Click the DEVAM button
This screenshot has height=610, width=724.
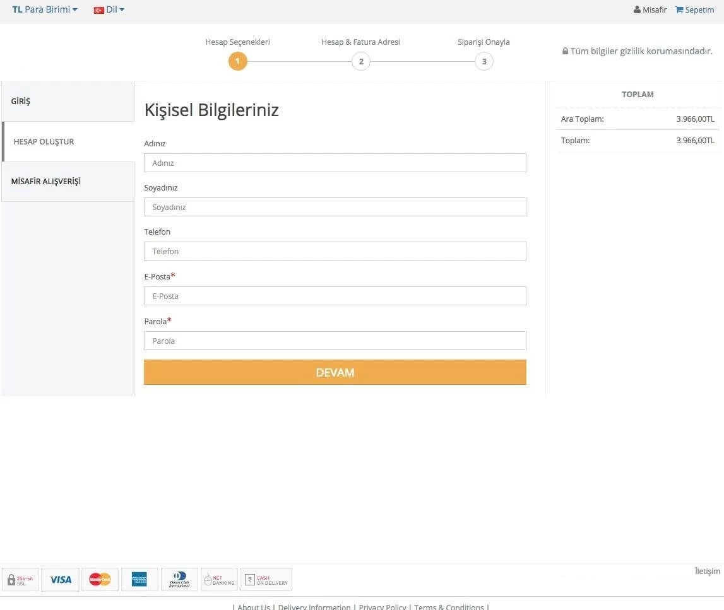pos(335,372)
